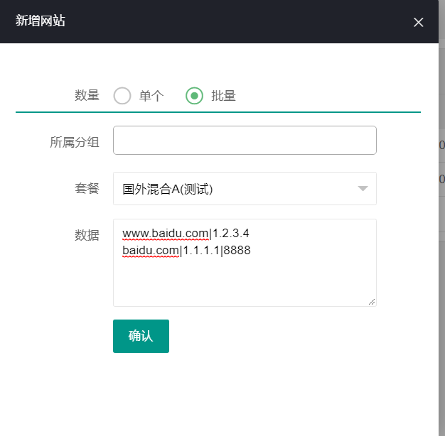Place cursor in www.baidu.com|1.2.3.4 line
This screenshot has height=436, width=445.
point(186,234)
